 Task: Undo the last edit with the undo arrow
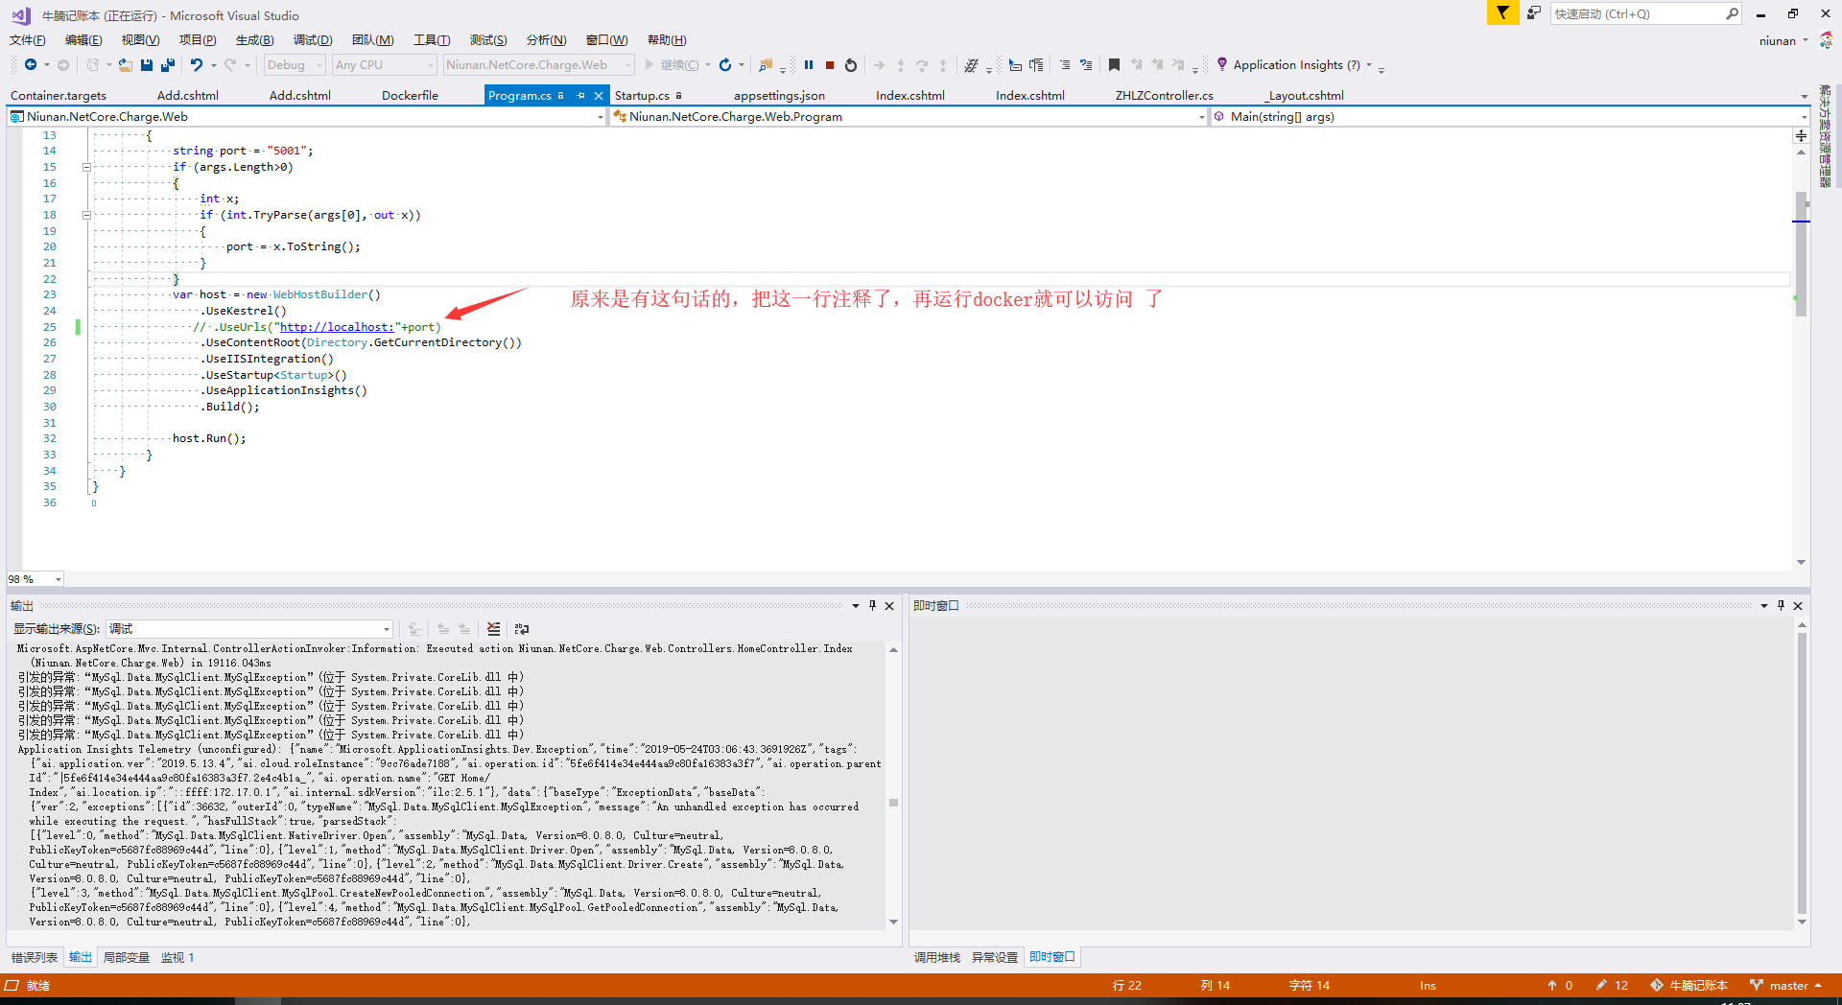[x=196, y=65]
